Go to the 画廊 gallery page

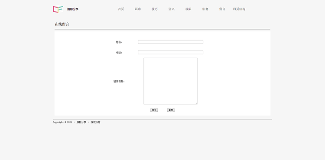pos(138,9)
